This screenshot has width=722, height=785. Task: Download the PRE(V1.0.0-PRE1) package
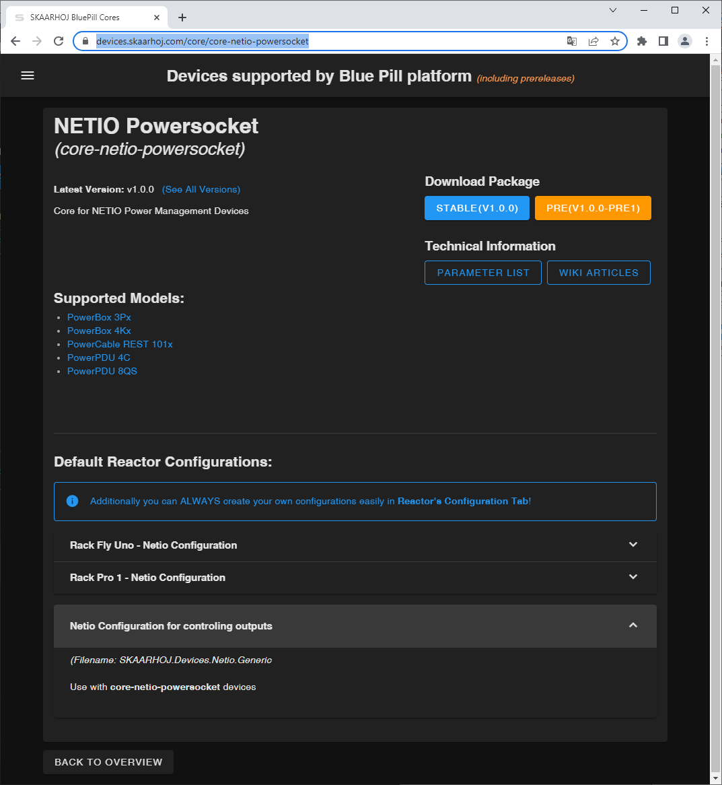(x=593, y=208)
